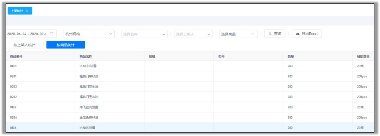Select the row for 六神沐浴露
This screenshot has height=136, width=380.
[x=190, y=128]
